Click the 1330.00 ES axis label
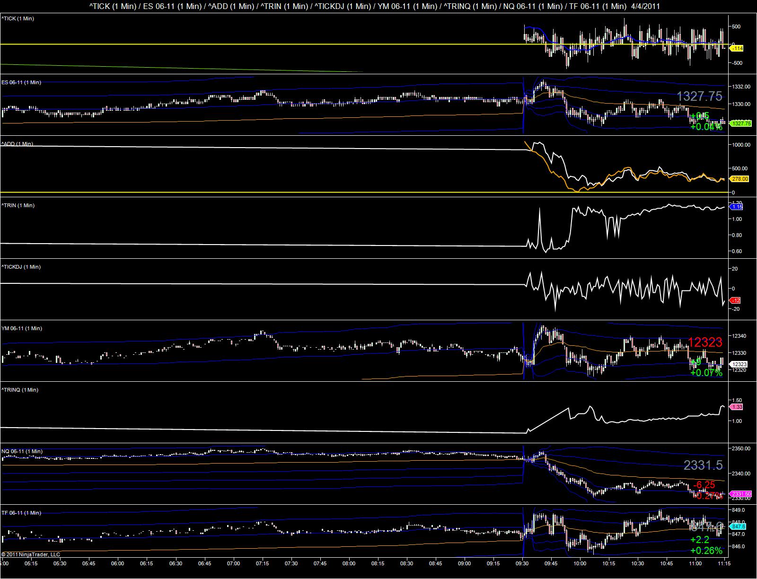The width and height of the screenshot is (757, 579). coord(741,104)
